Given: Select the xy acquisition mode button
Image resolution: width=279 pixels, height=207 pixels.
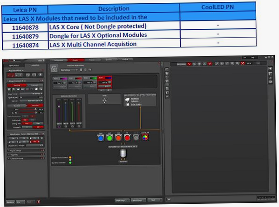Looking at the screenshot, I should pyautogui.click(x=11, y=75).
